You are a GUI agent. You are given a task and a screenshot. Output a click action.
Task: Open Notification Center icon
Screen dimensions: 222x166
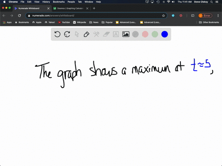tap(217, 2)
